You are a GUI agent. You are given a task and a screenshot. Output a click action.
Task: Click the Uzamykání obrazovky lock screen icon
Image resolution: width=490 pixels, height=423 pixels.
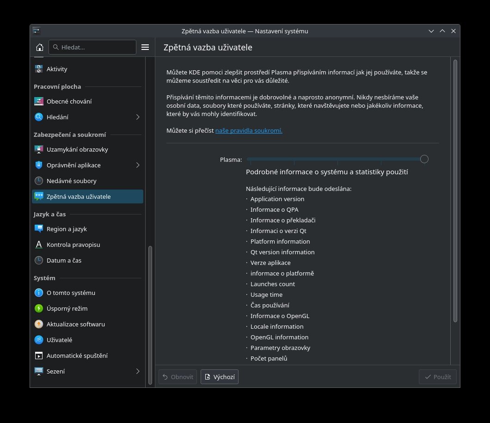[39, 149]
